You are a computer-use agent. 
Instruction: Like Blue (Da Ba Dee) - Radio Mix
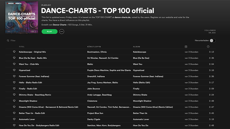(x=14, y=58)
